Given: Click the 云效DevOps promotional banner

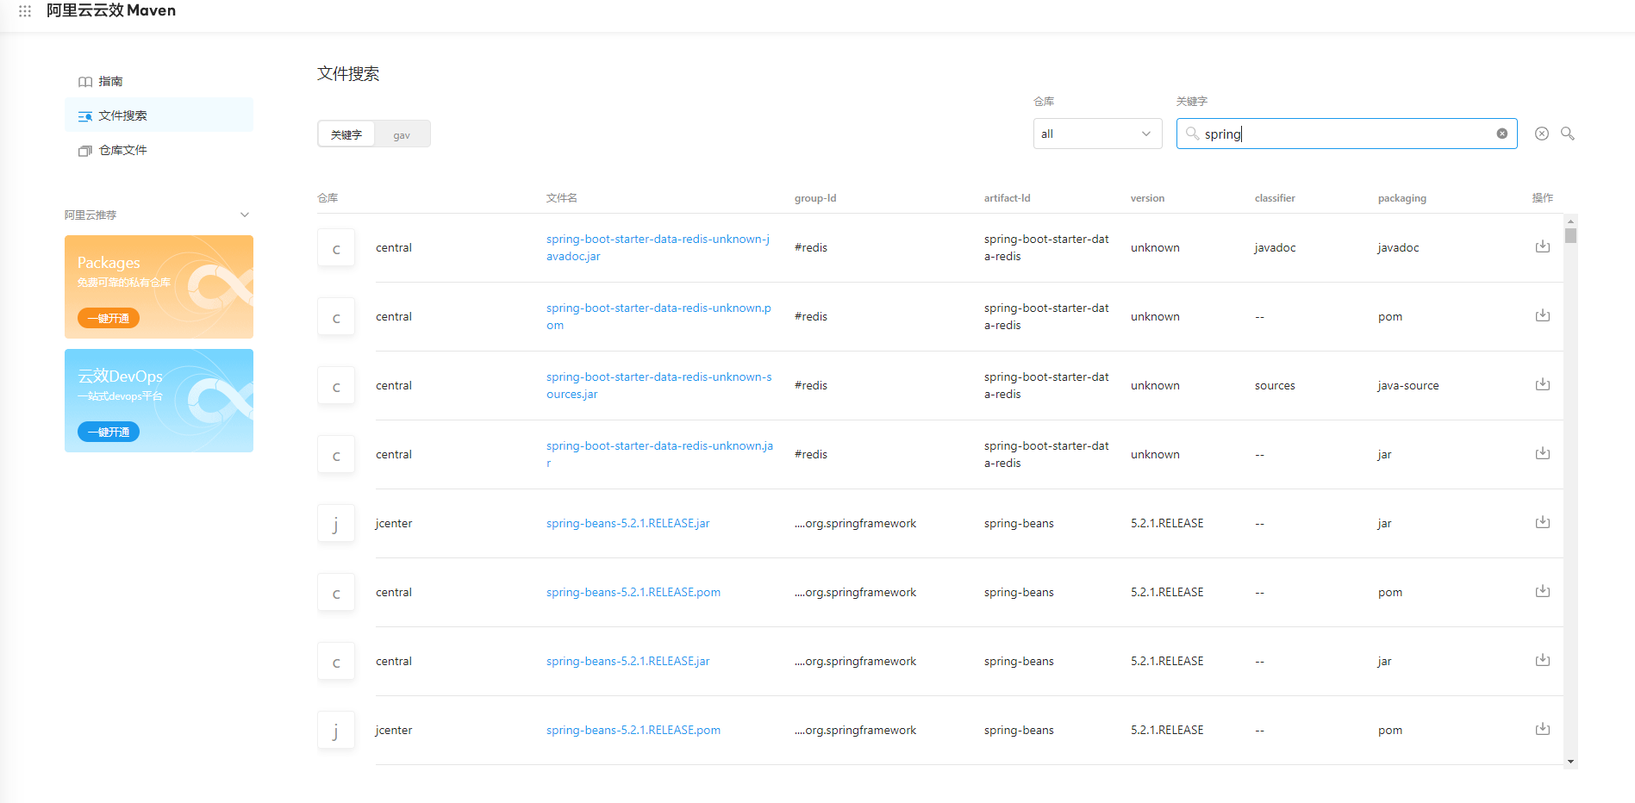Looking at the screenshot, I should tap(159, 401).
